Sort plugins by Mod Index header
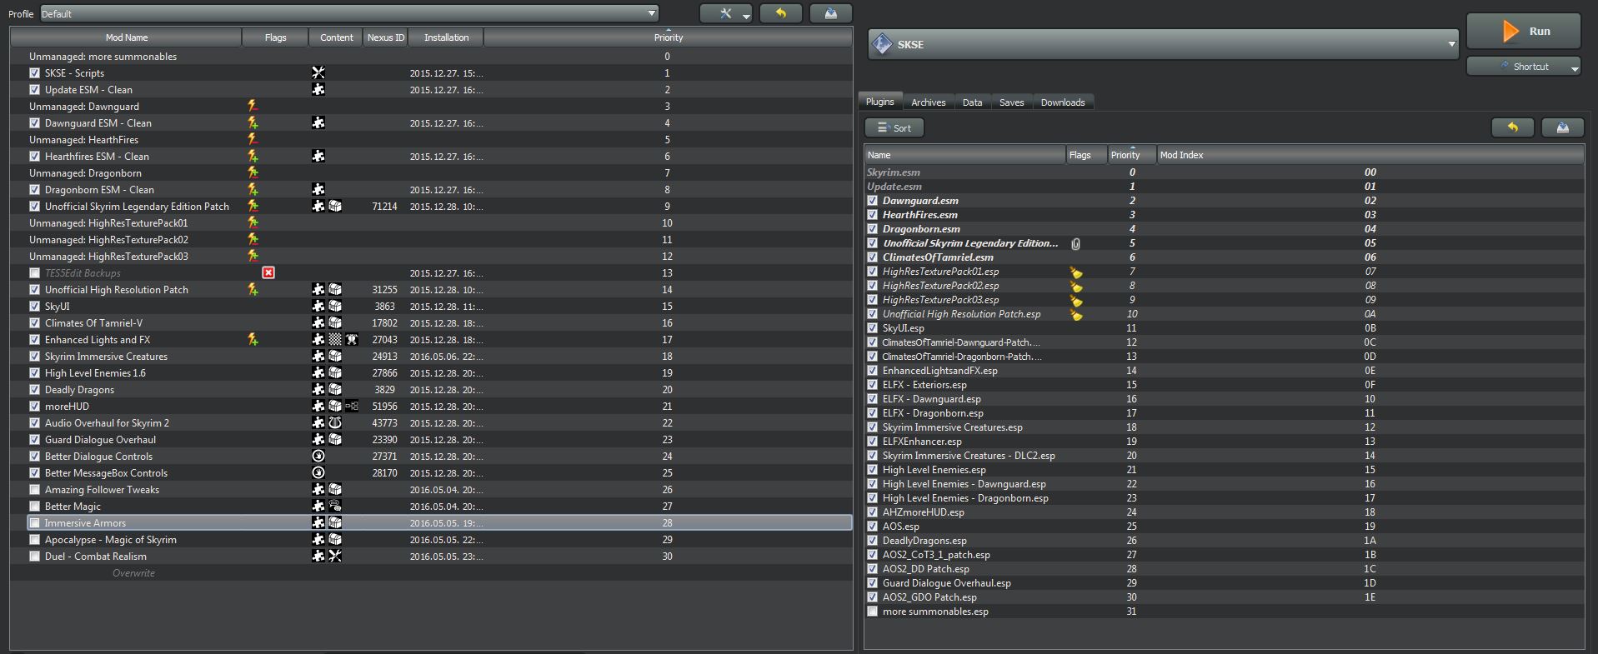 1370,155
